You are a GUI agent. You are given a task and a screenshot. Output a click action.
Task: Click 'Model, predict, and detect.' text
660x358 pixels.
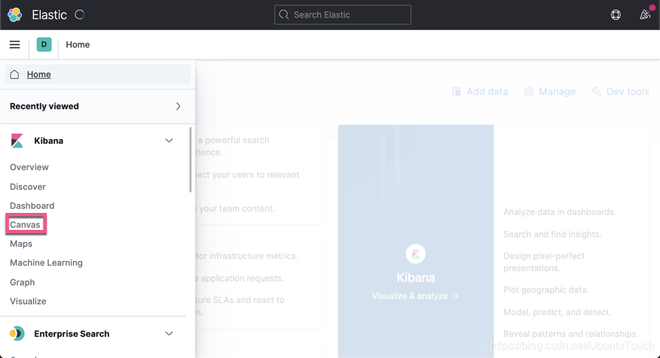point(557,312)
